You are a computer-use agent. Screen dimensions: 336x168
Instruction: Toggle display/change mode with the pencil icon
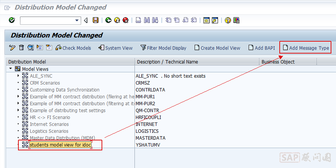pyautogui.click(x=12, y=48)
